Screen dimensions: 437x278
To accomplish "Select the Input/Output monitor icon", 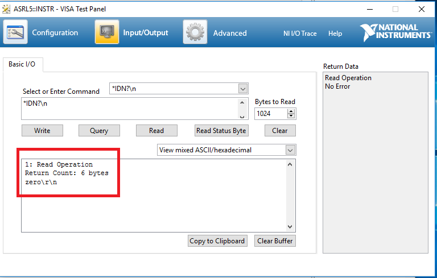I will [107, 32].
